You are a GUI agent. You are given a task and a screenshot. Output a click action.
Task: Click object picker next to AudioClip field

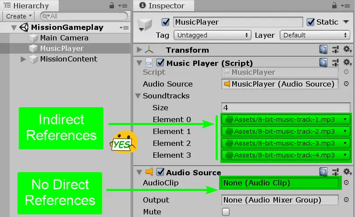pos(346,183)
